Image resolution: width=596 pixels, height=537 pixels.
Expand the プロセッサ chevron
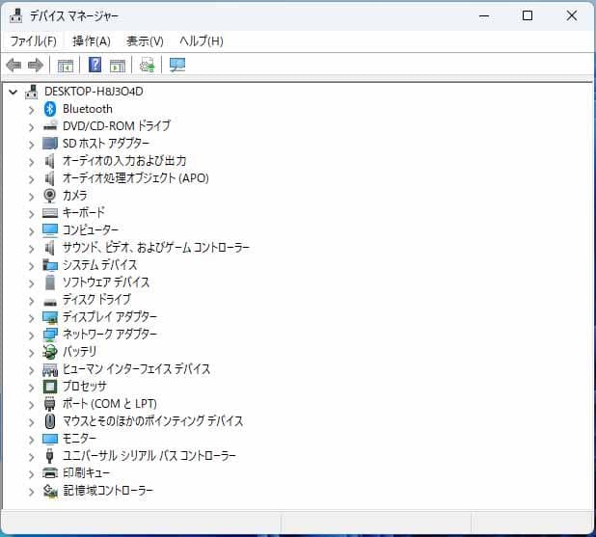[x=32, y=388]
